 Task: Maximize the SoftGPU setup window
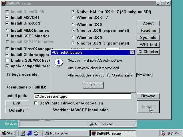[163, 3]
